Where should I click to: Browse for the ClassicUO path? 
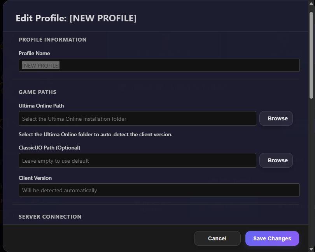276,160
